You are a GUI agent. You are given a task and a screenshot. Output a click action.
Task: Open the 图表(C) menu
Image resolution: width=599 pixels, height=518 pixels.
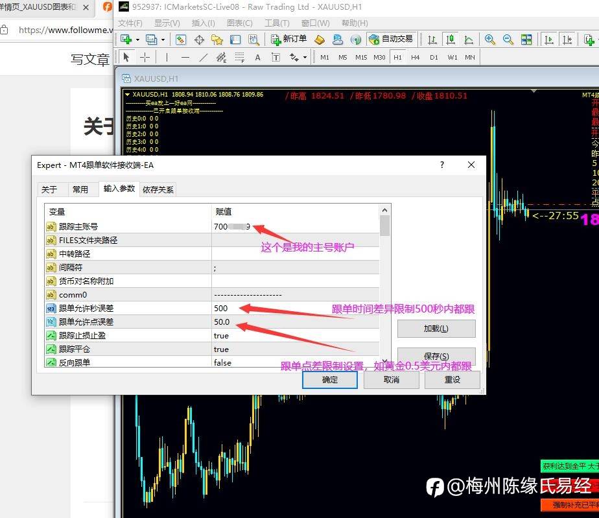[239, 23]
